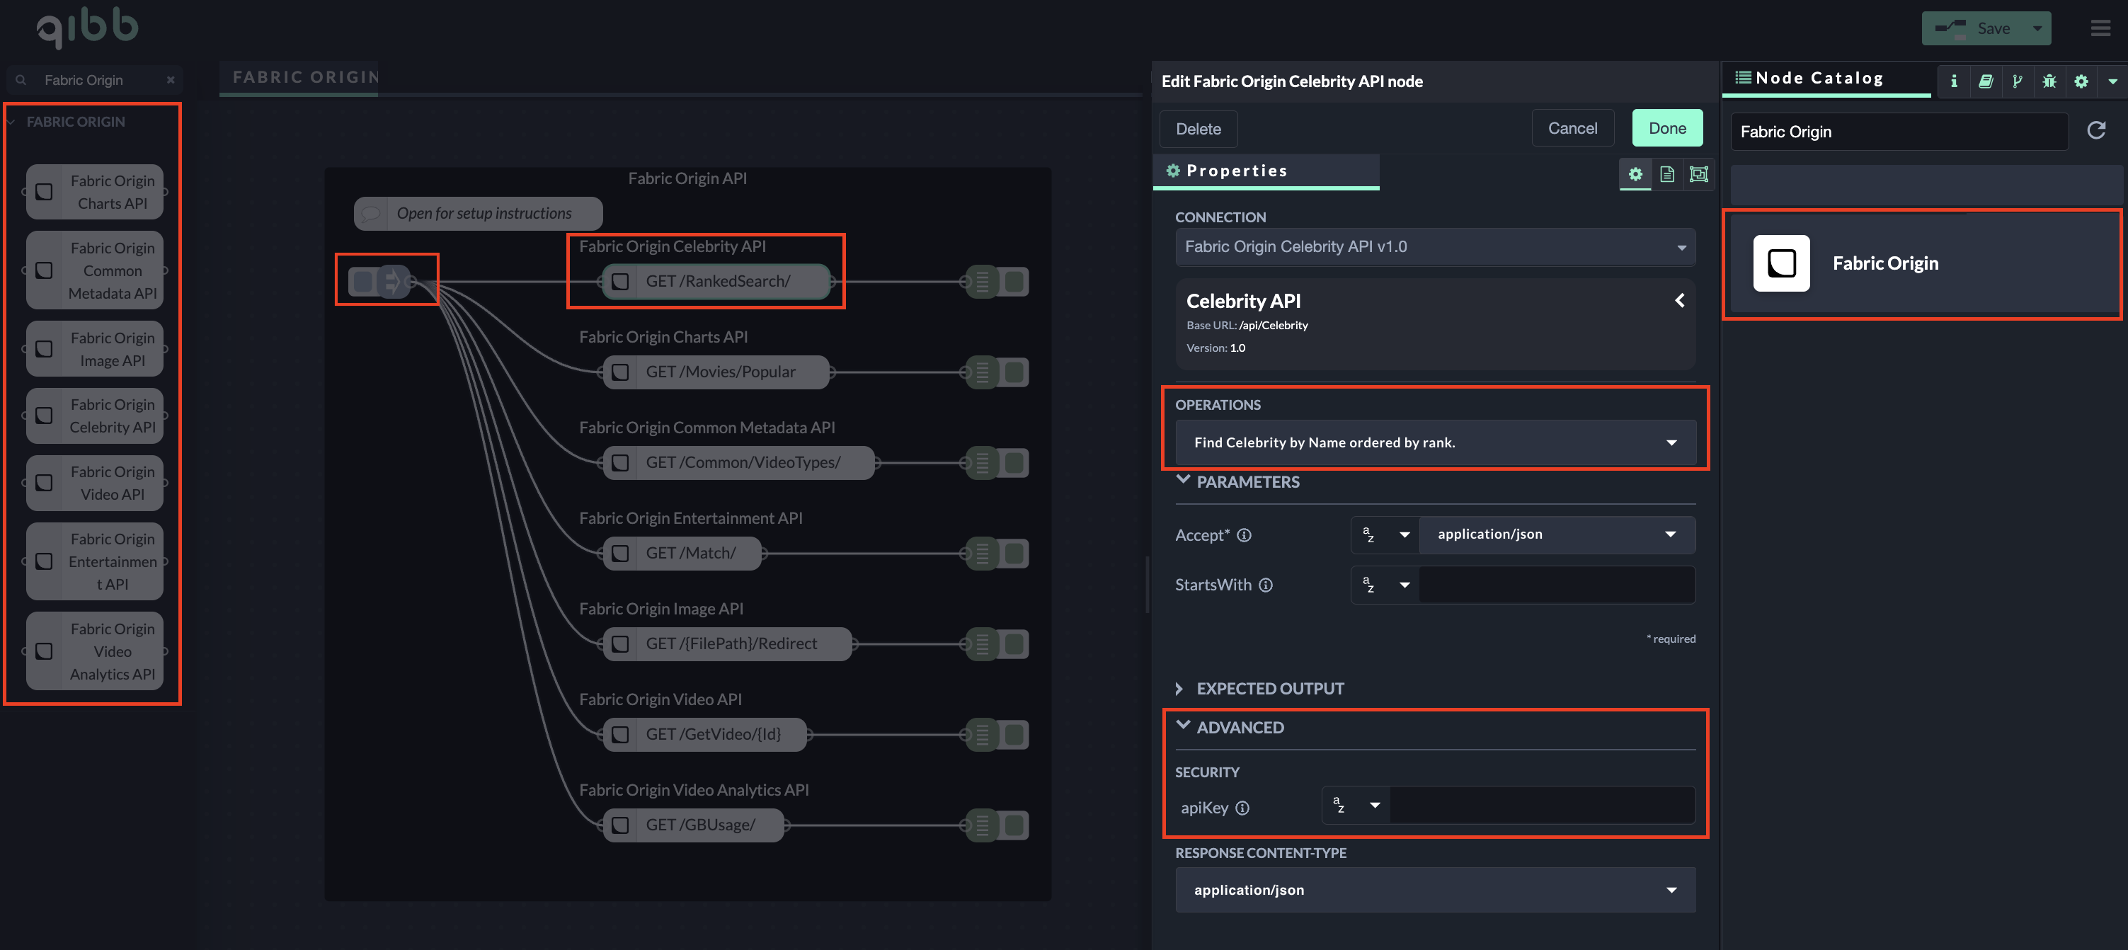2128x950 pixels.
Task: Clear the palette search with X
Action: point(170,80)
